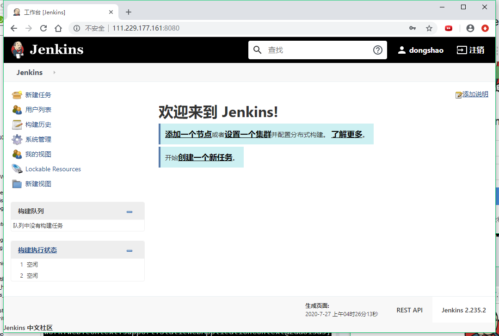Click the 设置一个集群 link
Viewport: 499px width, 336px height.
(x=248, y=134)
